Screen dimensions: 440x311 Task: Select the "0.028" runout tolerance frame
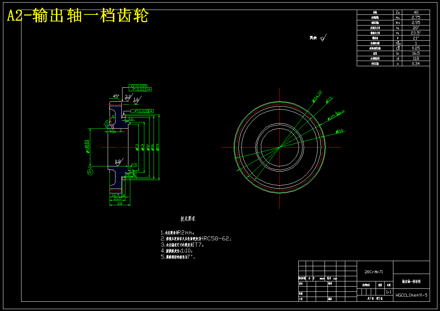coord(142,111)
